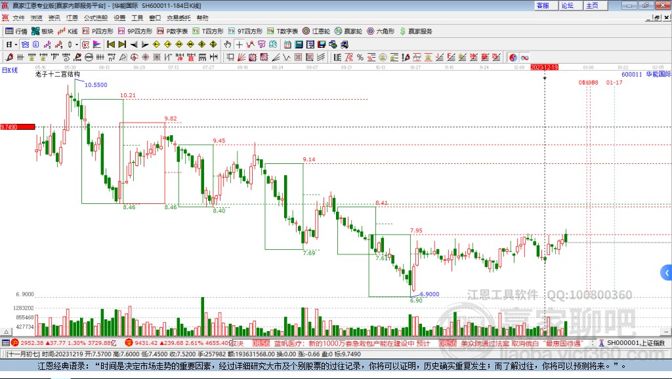Click the 客服 customer service button
The width and height of the screenshot is (672, 379).
point(546,5)
